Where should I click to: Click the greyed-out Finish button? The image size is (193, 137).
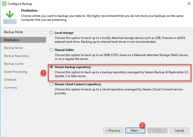[x=157, y=130]
